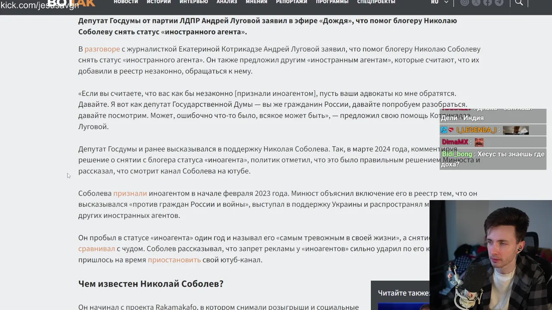This screenshot has height=310, width=552.
Task: Follow the 'разговоре' link
Action: [x=102, y=49]
